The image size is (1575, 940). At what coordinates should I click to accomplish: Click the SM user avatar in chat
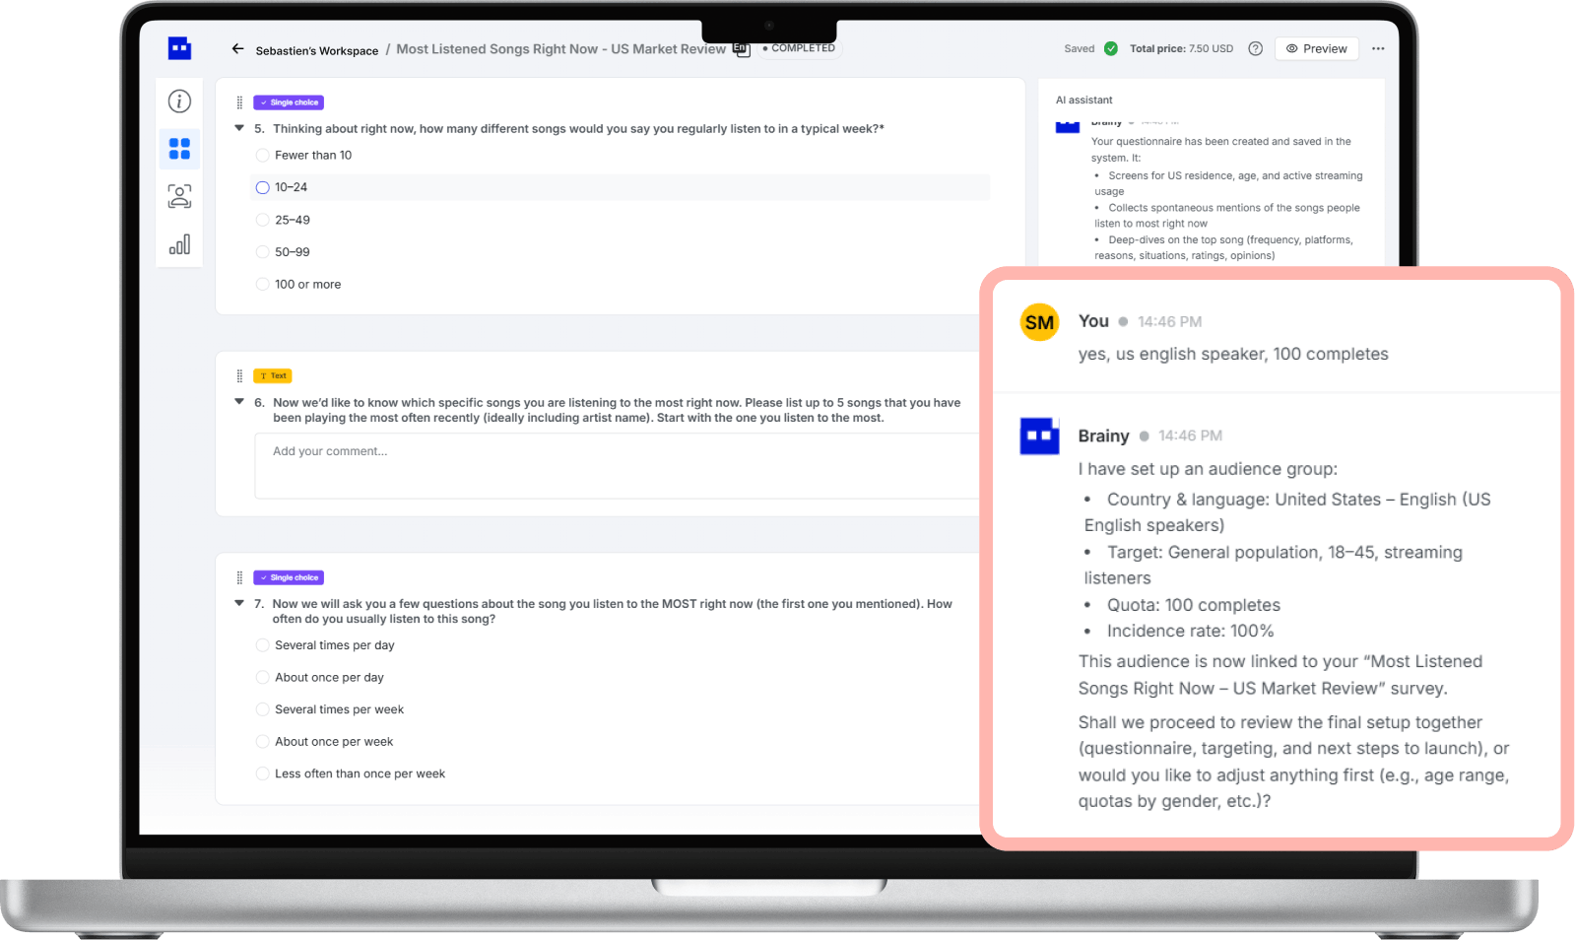1039,322
